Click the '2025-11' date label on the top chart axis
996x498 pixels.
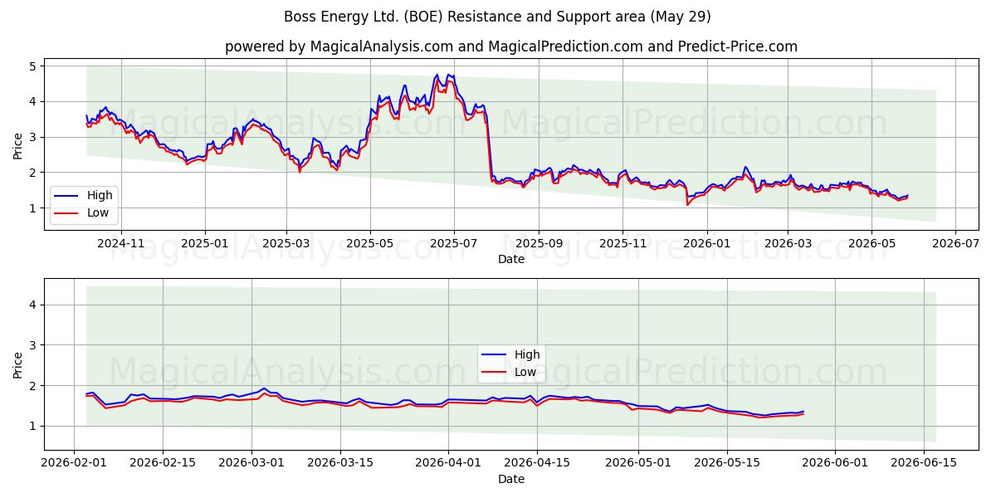pyautogui.click(x=622, y=244)
